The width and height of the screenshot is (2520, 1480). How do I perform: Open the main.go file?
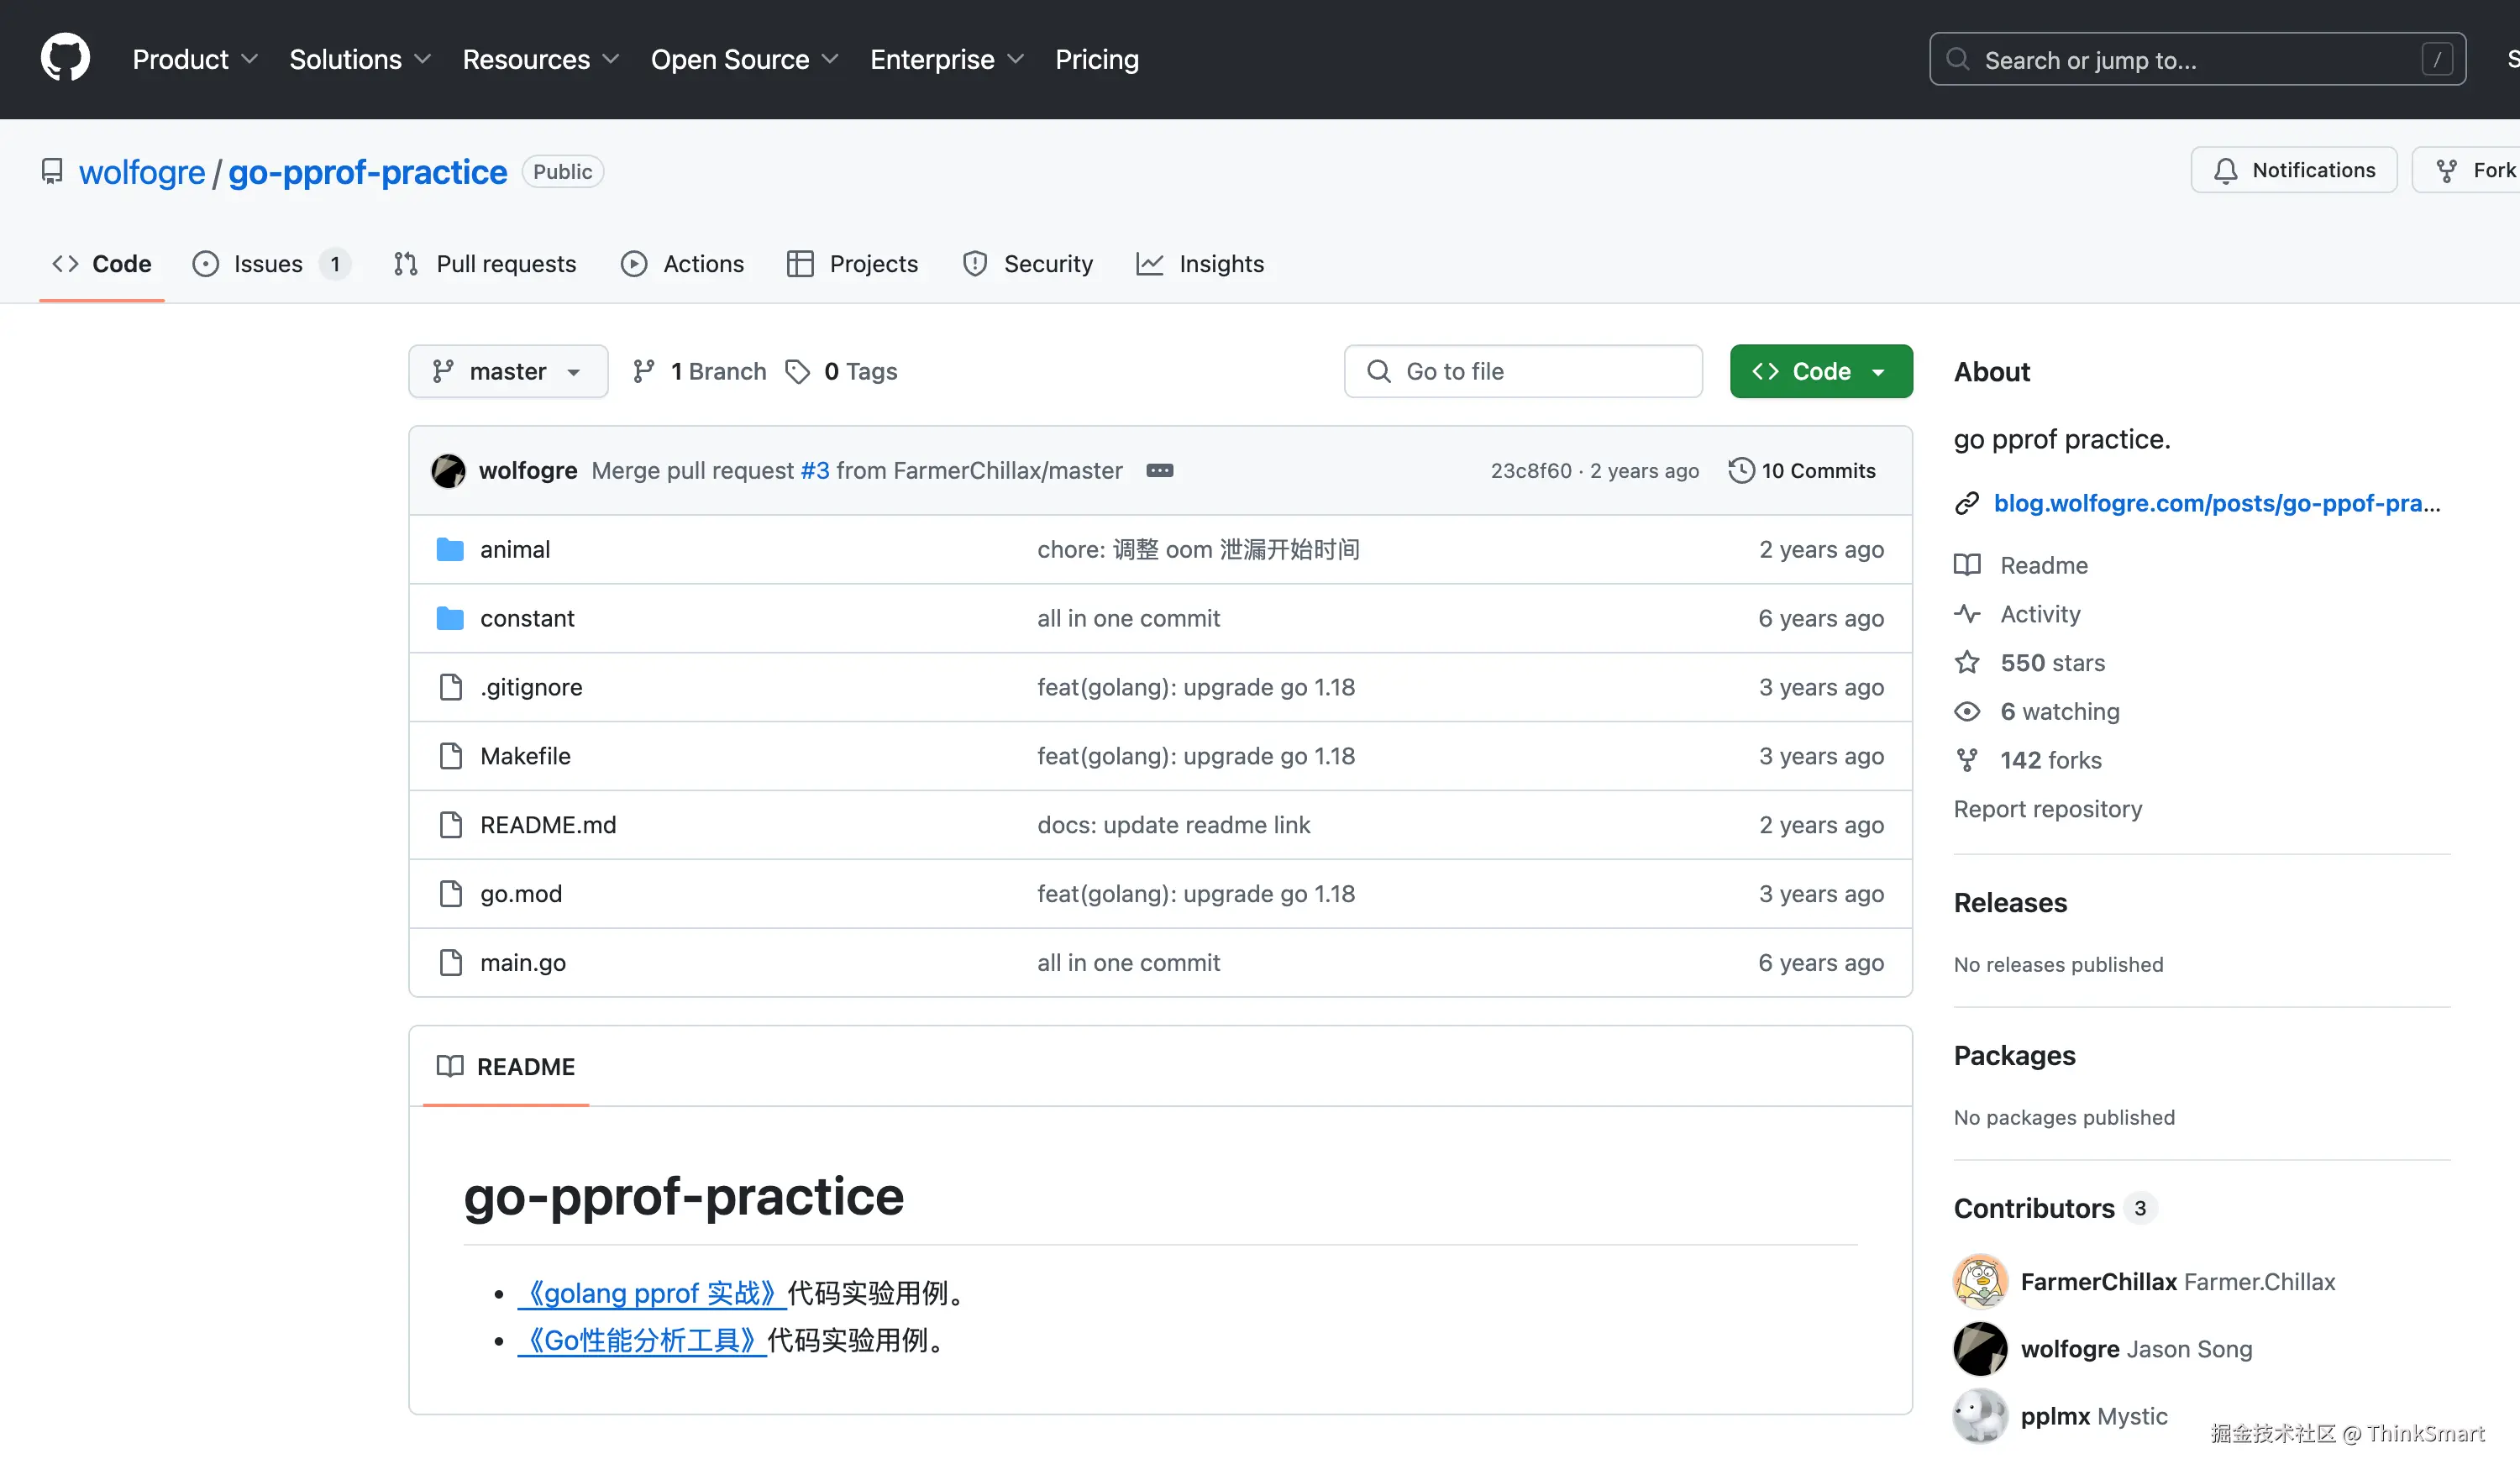(522, 962)
